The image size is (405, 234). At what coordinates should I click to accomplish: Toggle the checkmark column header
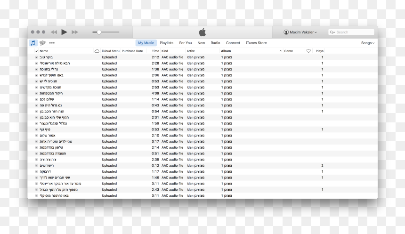pyautogui.click(x=36, y=51)
